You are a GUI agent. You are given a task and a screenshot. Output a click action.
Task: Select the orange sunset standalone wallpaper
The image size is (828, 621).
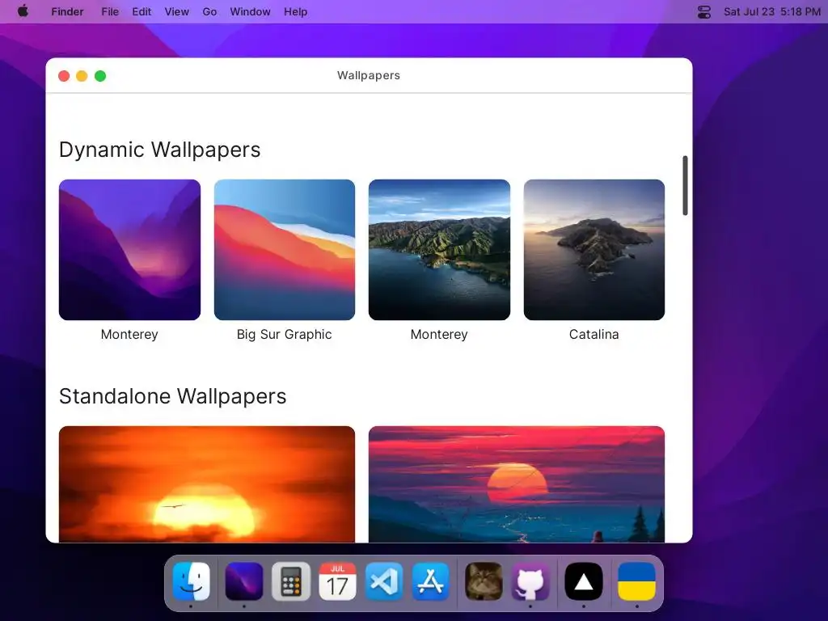207,484
